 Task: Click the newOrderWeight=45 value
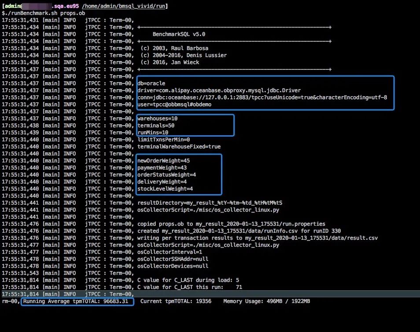coord(163,161)
